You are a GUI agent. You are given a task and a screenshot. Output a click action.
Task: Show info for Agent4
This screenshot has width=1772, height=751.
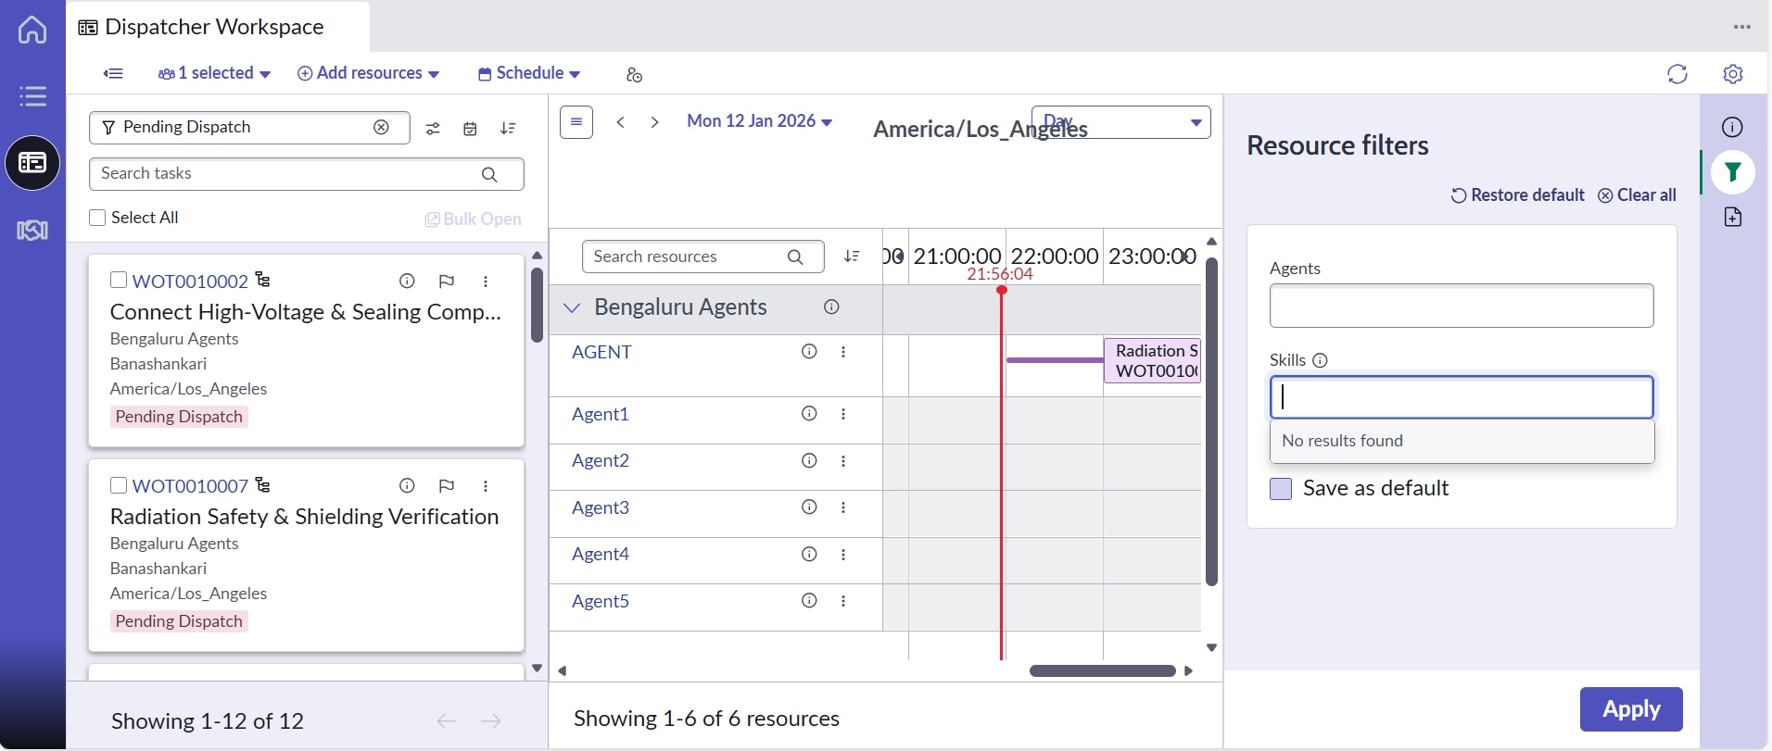[x=809, y=554]
